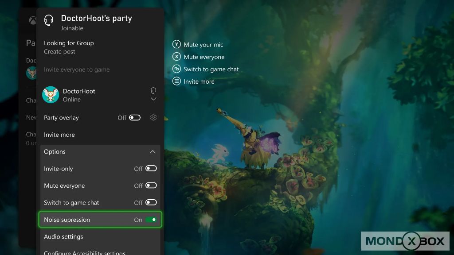Screen dimensions: 454x255
Task: Click Create post under Looking for Group
Action: pos(59,52)
